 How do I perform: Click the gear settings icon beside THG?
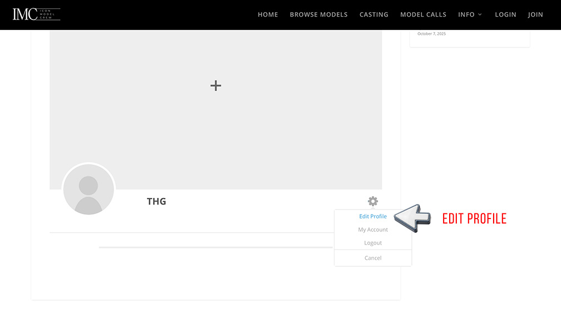click(373, 201)
